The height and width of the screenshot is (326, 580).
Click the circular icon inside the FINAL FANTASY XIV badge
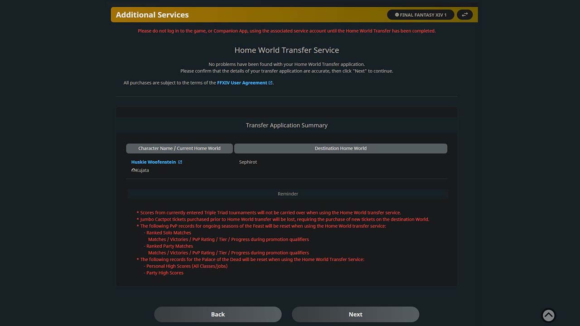point(396,14)
